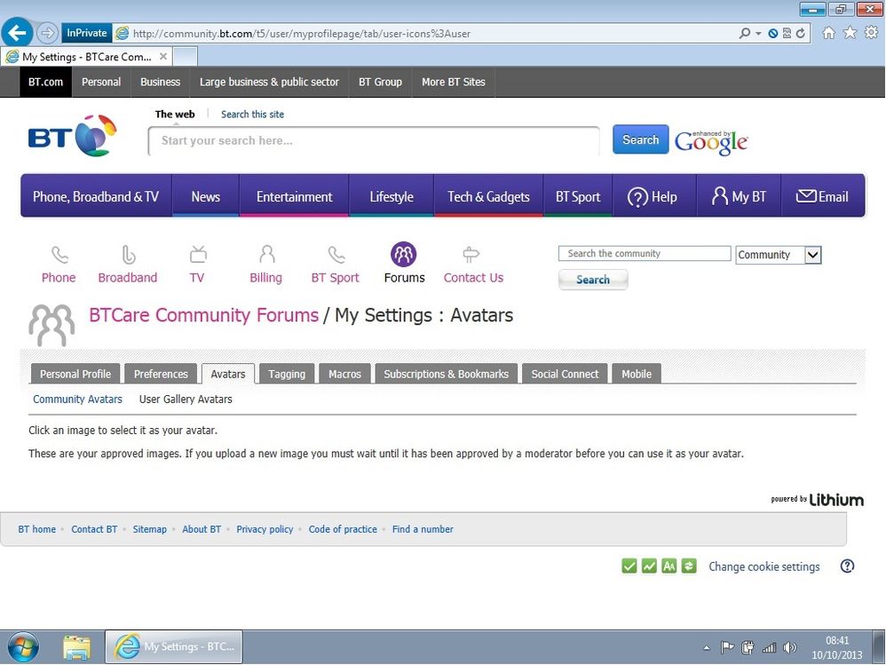Click the first green checkmark cookie icon
The image size is (886, 665).
click(x=629, y=566)
